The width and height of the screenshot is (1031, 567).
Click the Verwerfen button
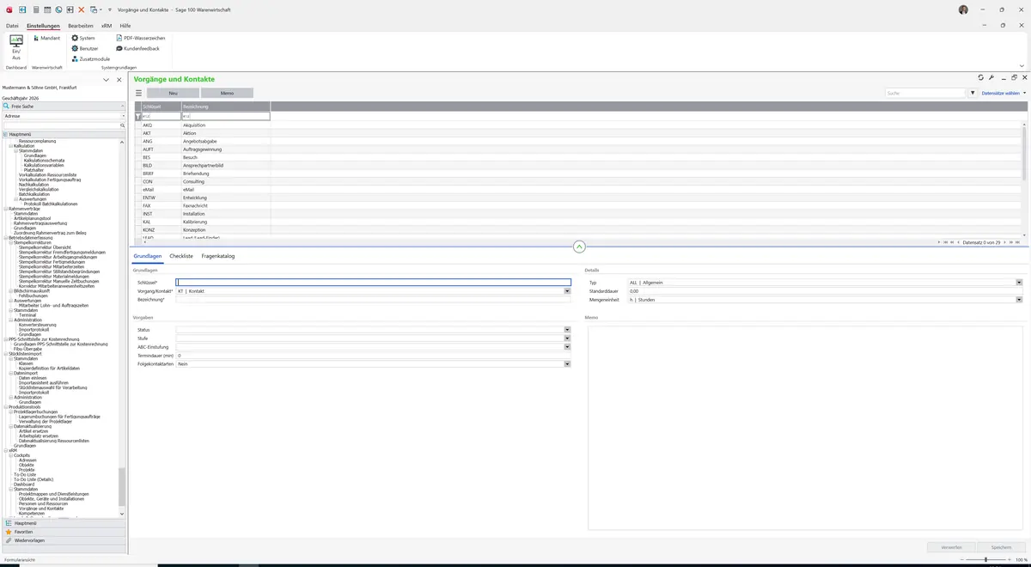coord(951,547)
